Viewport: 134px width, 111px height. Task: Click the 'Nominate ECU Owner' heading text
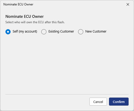tap(24, 17)
